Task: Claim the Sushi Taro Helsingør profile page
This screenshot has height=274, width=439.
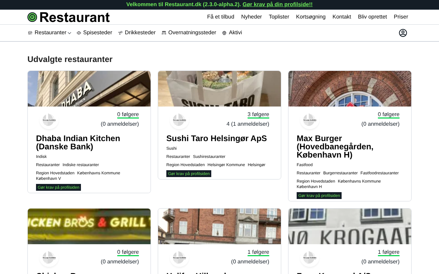Action: coord(189,174)
